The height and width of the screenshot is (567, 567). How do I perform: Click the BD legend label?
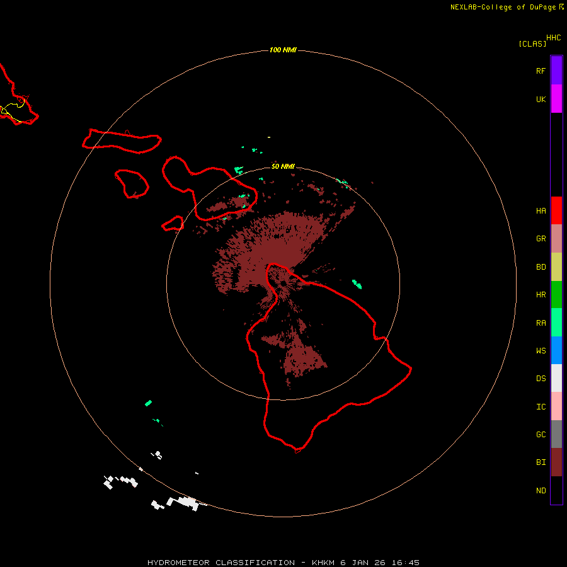tap(541, 267)
